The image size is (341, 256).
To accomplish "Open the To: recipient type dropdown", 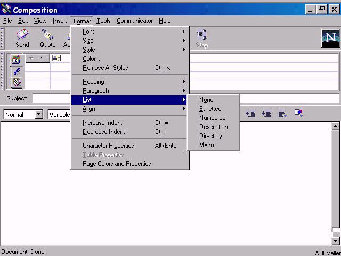I will tap(38, 58).
